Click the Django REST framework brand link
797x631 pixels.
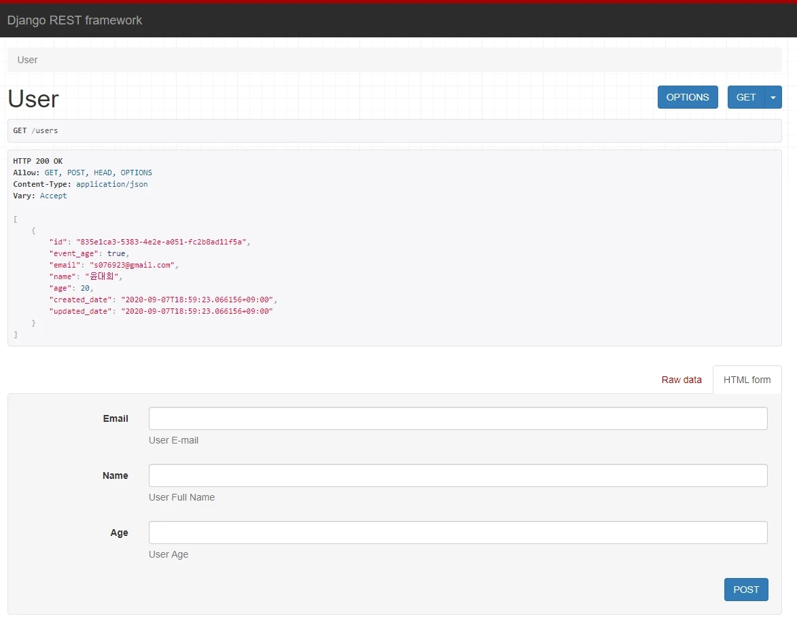[75, 20]
